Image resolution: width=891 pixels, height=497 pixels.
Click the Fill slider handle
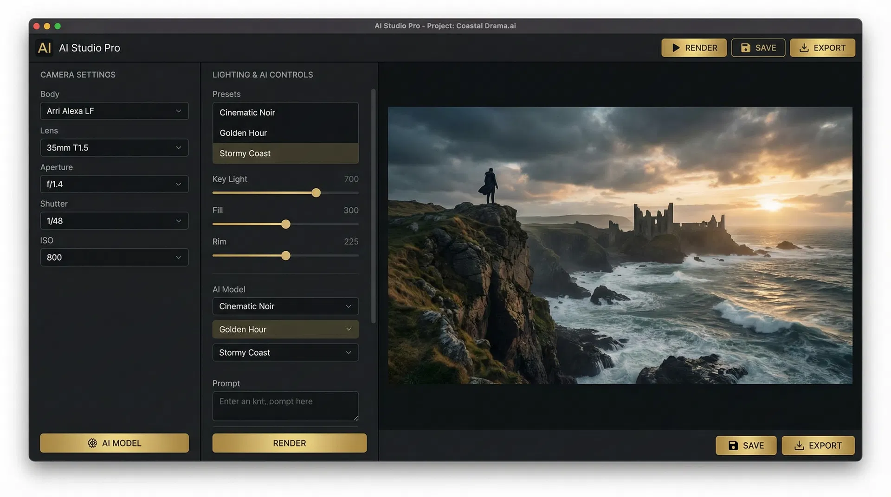point(285,224)
